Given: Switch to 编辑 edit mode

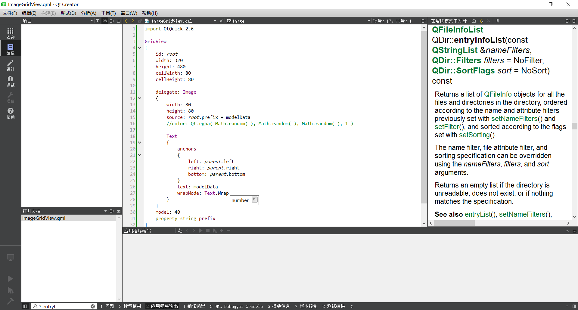Looking at the screenshot, I should (x=11, y=49).
